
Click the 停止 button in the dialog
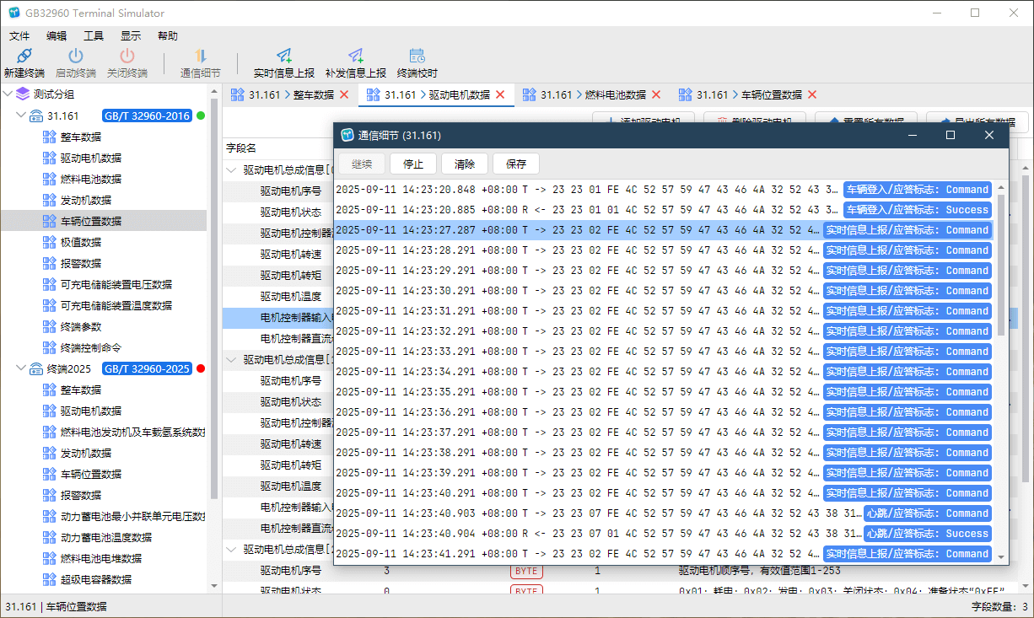tap(413, 164)
